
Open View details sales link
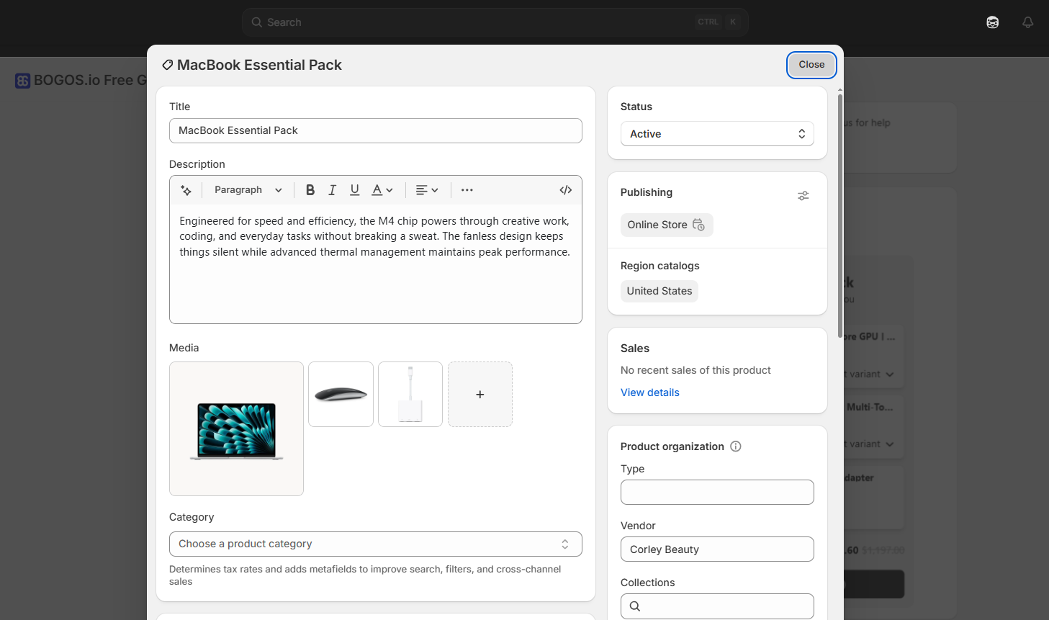650,392
